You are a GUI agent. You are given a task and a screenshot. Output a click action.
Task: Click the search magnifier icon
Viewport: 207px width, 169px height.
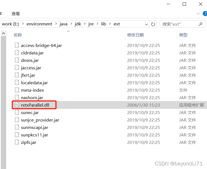(200, 24)
